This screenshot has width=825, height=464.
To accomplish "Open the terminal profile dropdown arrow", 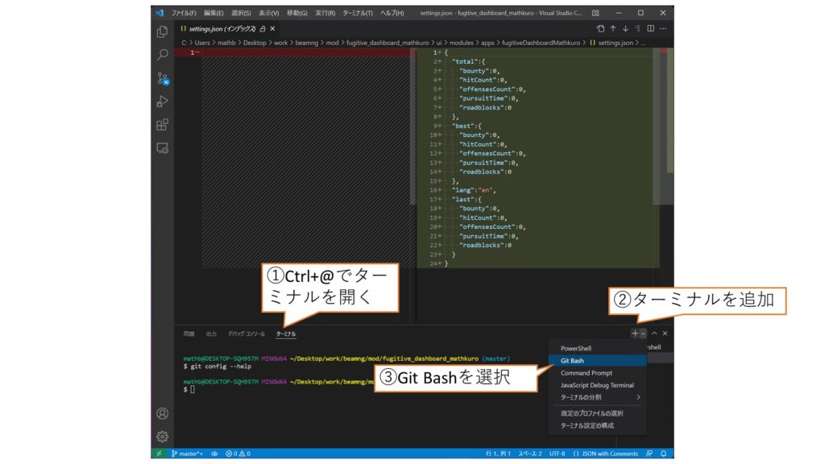I will (x=643, y=333).
